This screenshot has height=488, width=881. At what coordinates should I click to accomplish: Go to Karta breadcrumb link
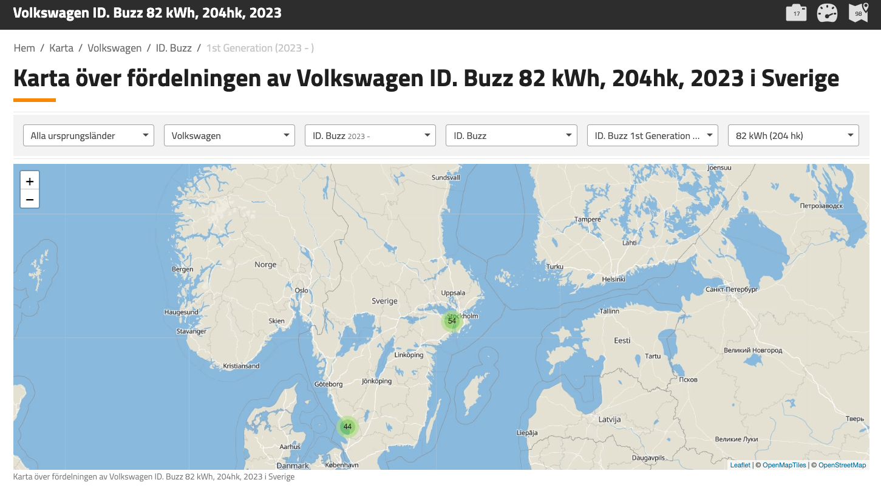(61, 48)
